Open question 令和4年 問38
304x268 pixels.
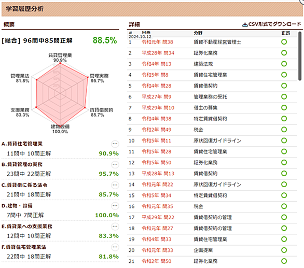click(157, 119)
